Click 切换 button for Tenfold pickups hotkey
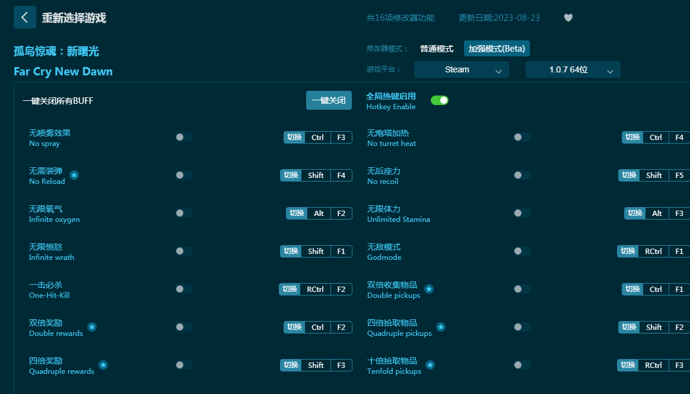 pyautogui.click(x=628, y=365)
